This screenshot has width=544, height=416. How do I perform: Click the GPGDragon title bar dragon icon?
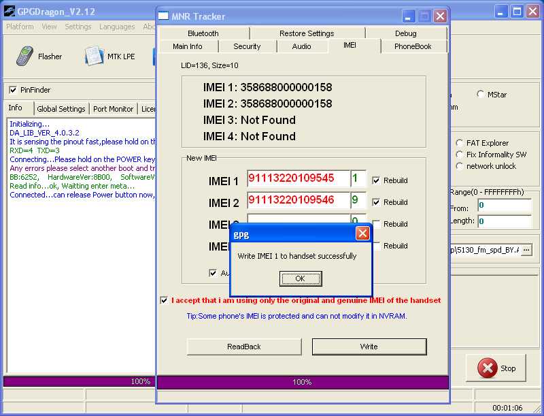9,12
